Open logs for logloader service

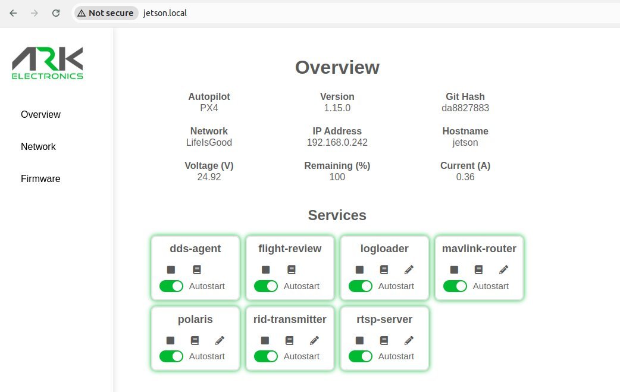coord(384,269)
